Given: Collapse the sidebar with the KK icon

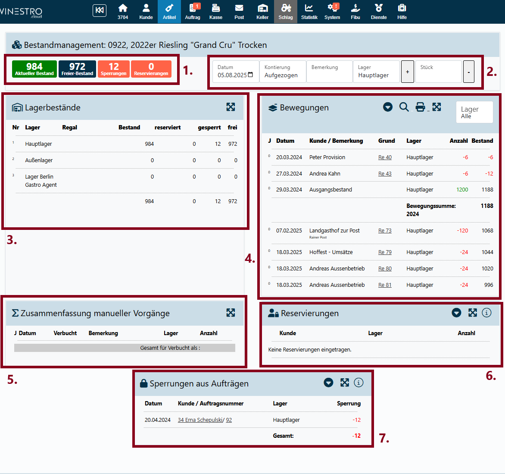Looking at the screenshot, I should (100, 10).
